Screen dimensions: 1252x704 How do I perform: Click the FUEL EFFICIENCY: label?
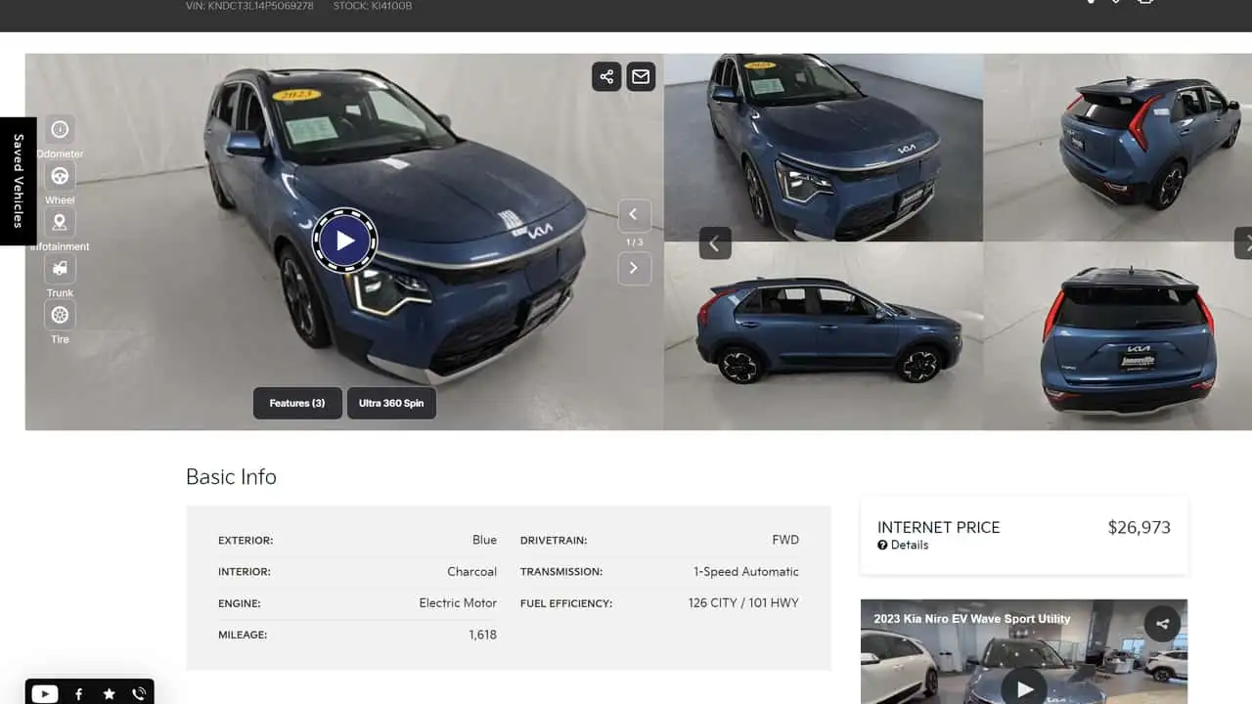[566, 603]
